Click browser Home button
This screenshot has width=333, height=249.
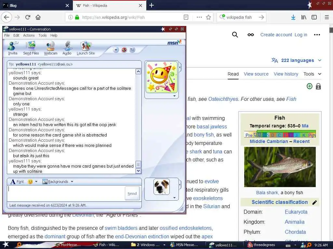[x=38, y=17]
